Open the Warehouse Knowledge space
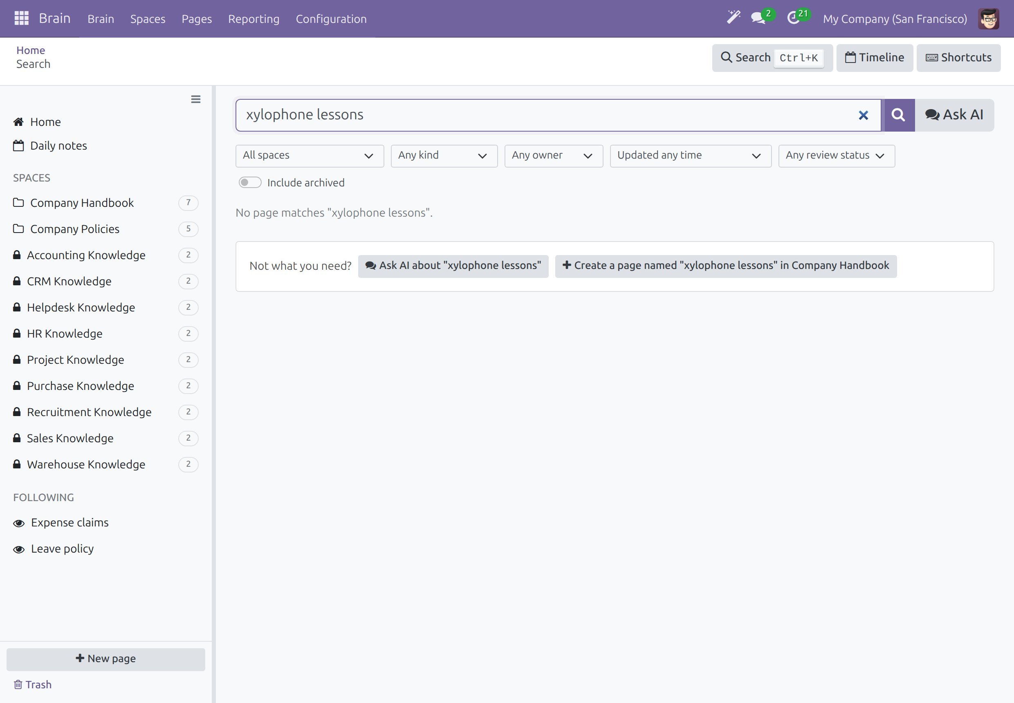The height and width of the screenshot is (703, 1014). click(x=106, y=464)
